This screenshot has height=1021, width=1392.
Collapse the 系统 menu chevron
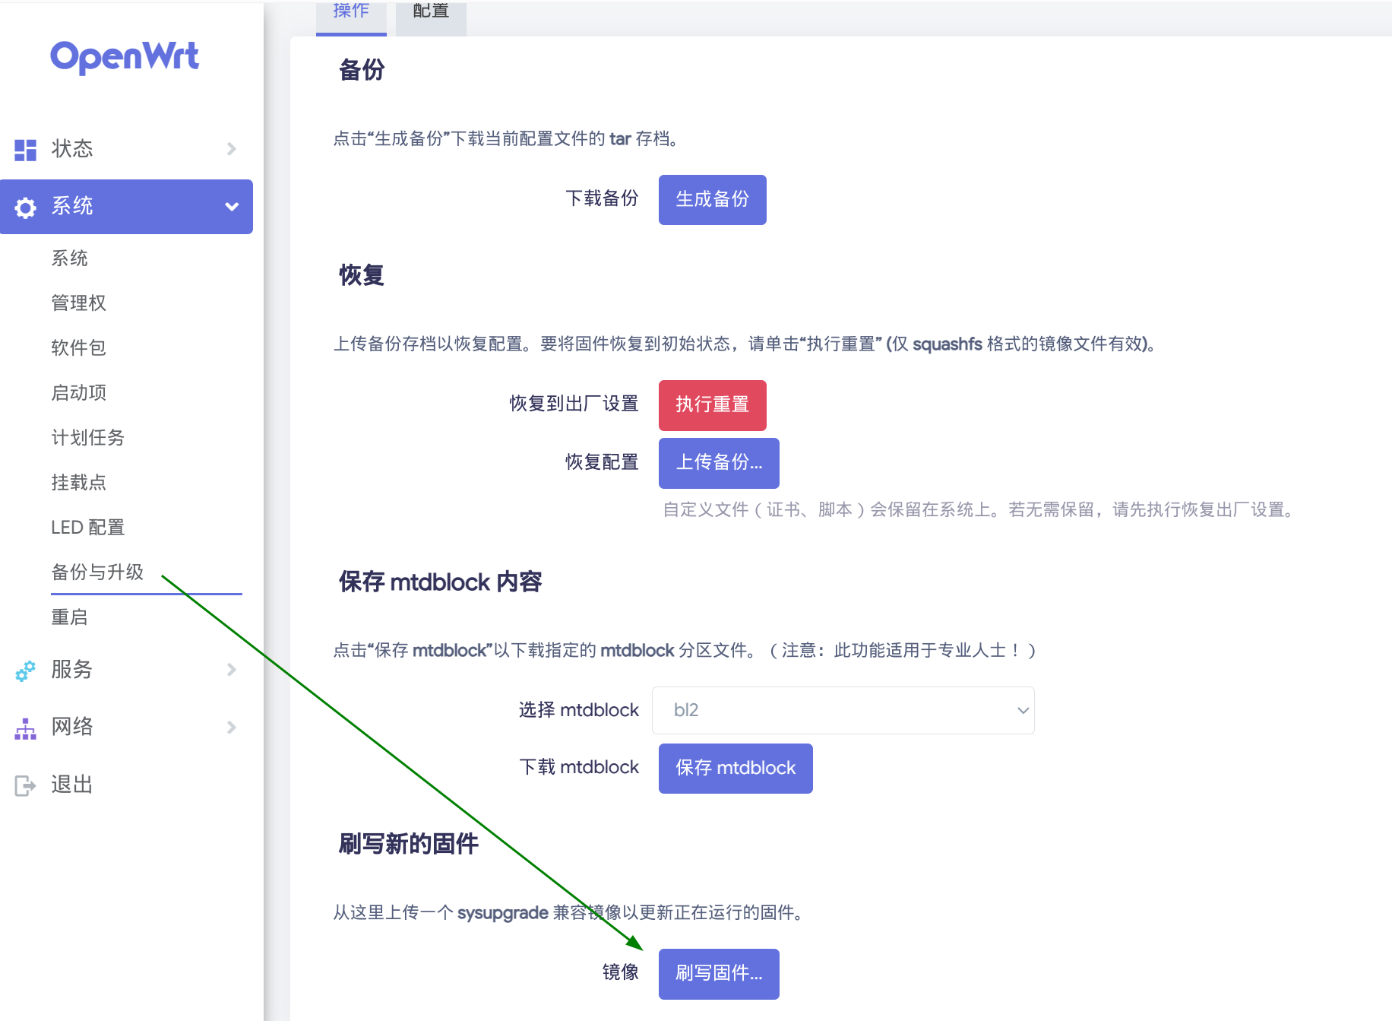(232, 207)
